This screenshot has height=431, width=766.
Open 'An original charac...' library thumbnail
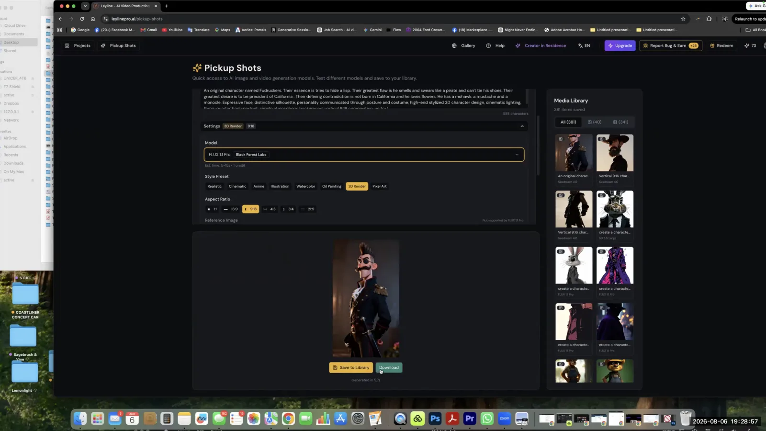[574, 153]
